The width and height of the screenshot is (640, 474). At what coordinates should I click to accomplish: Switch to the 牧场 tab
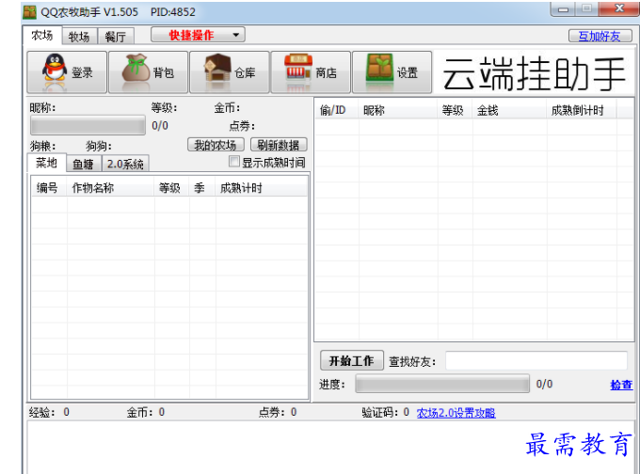(x=79, y=37)
